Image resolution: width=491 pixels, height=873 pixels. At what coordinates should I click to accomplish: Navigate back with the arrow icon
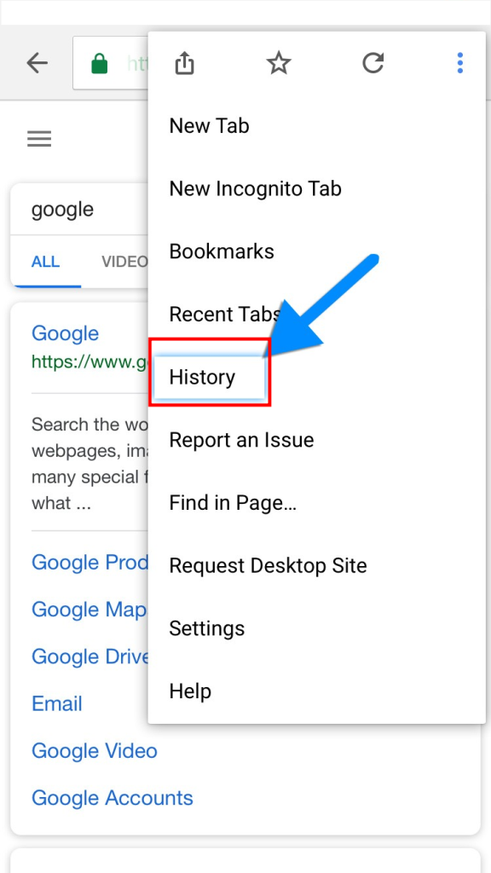36,62
